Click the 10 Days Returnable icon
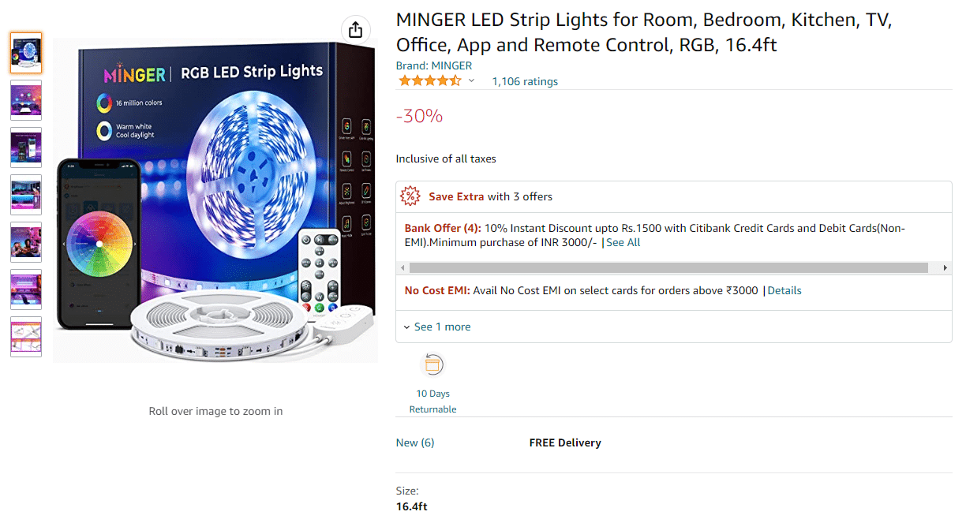This screenshot has height=519, width=966. pyautogui.click(x=433, y=364)
